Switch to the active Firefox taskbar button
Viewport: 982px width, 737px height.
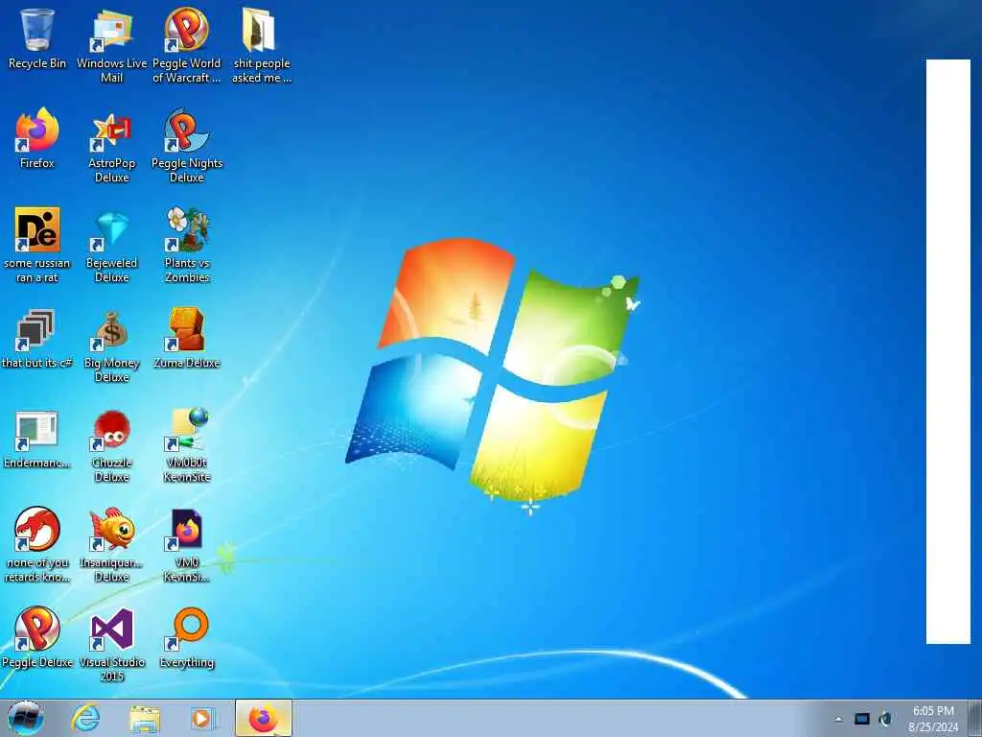[x=264, y=718]
